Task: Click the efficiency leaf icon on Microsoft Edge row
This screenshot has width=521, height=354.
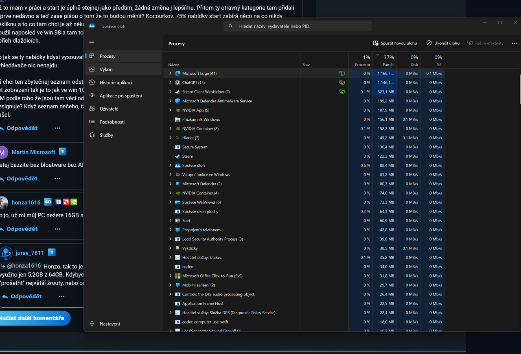Action: (x=342, y=74)
